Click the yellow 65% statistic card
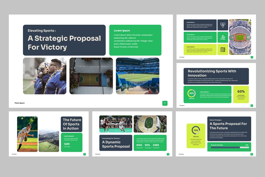Screen dimensions: 265x177 241,94
